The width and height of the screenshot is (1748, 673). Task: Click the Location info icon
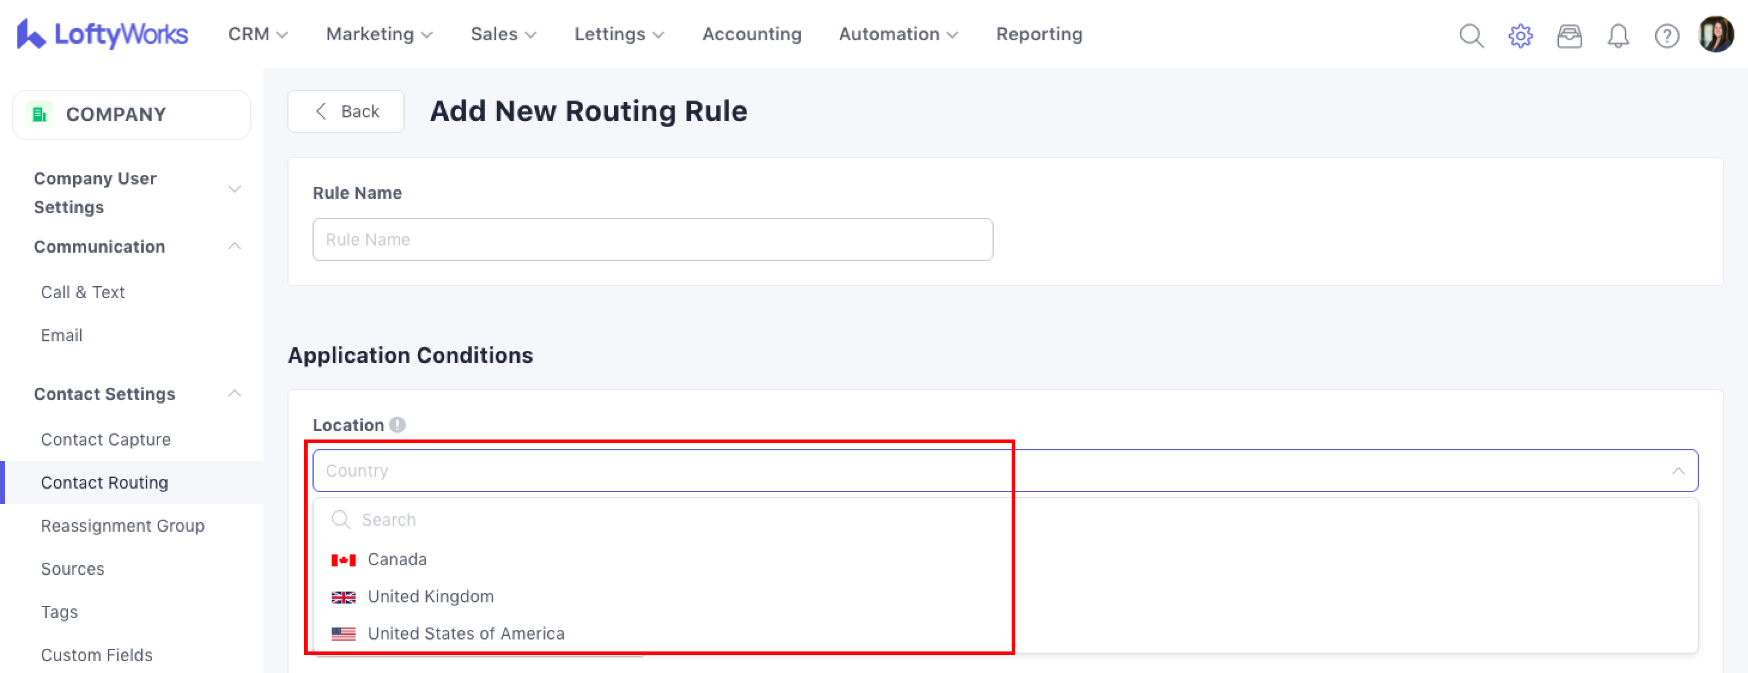coord(397,425)
